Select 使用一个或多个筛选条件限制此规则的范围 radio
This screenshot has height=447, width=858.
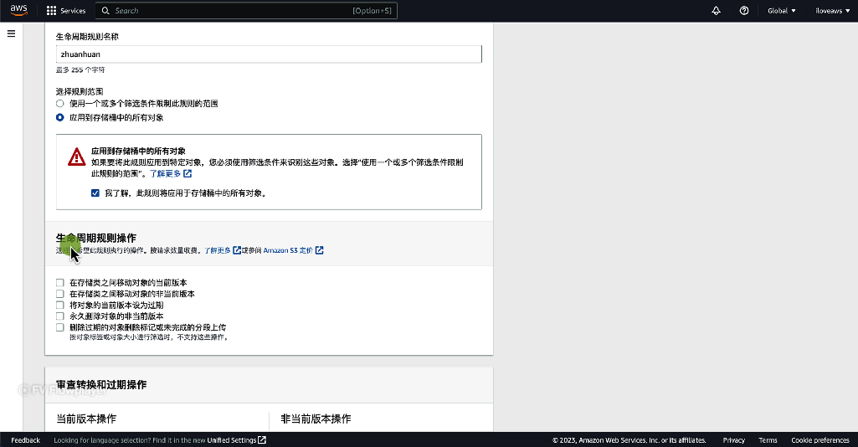click(60, 104)
